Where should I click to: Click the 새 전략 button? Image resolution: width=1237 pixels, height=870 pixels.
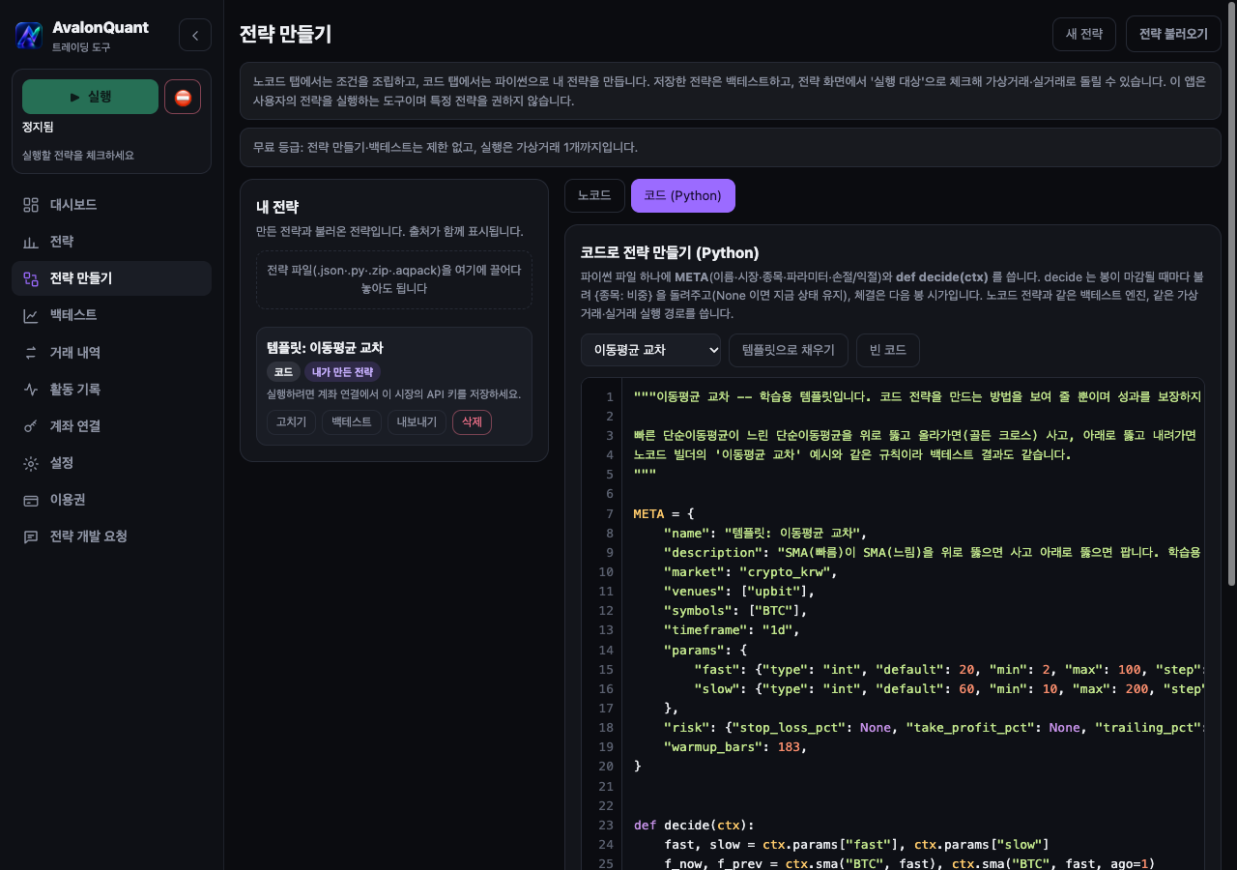tap(1084, 34)
